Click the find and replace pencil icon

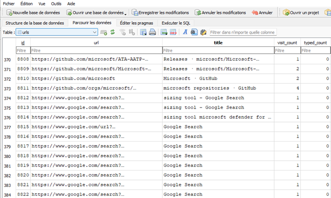coord(203,32)
